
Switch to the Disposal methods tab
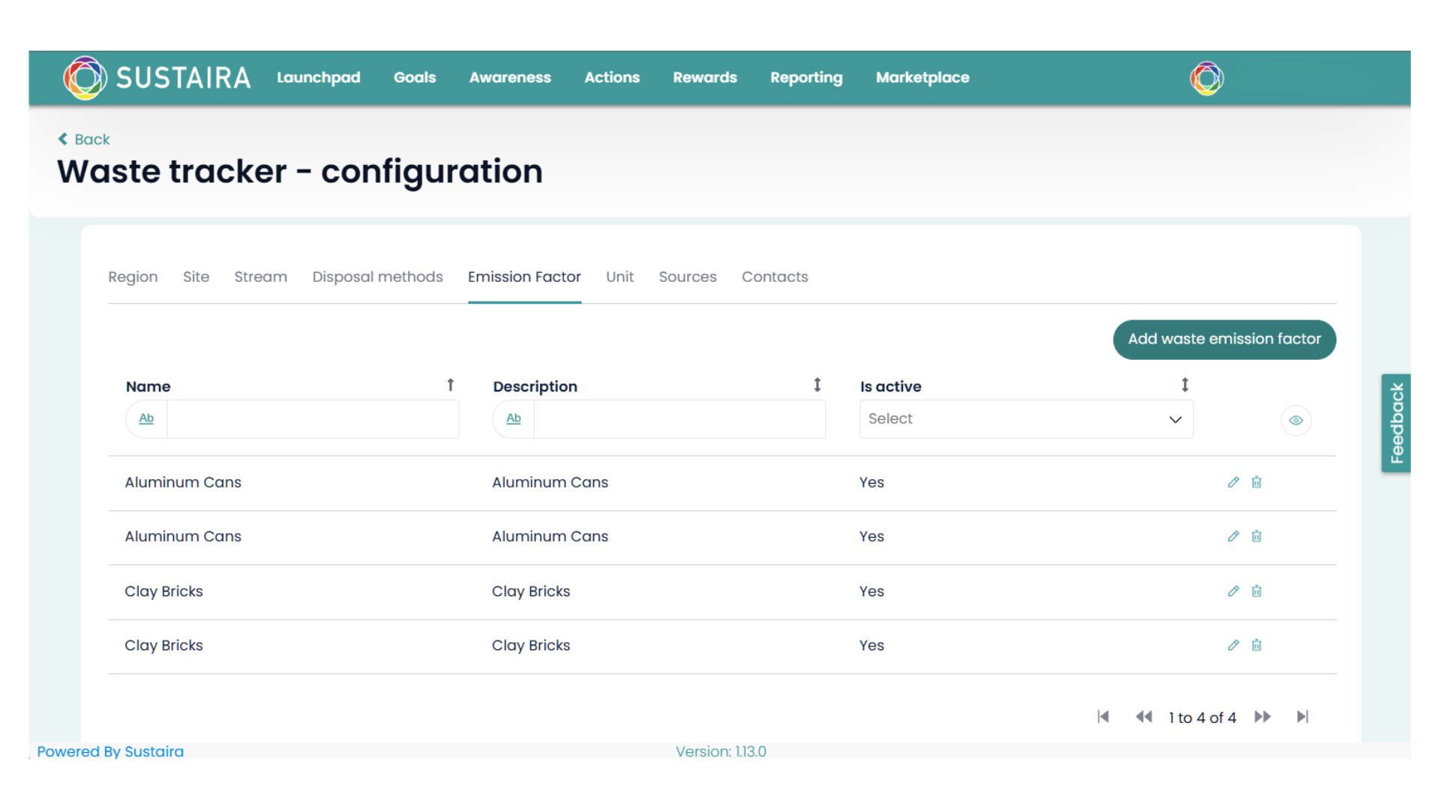(x=377, y=277)
